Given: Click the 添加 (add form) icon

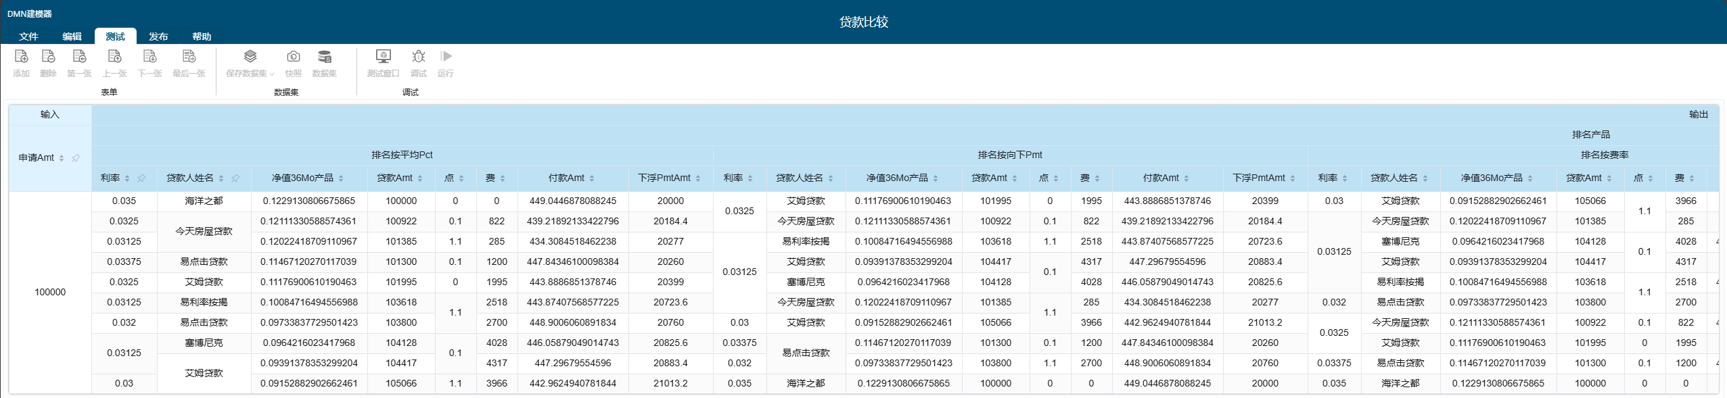Looking at the screenshot, I should (21, 57).
